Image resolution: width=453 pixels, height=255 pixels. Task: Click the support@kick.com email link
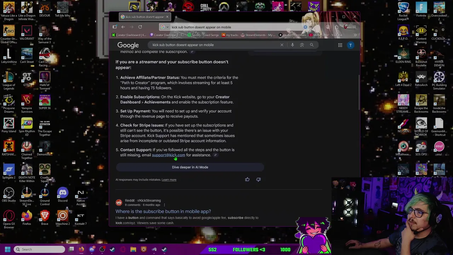(x=168, y=155)
